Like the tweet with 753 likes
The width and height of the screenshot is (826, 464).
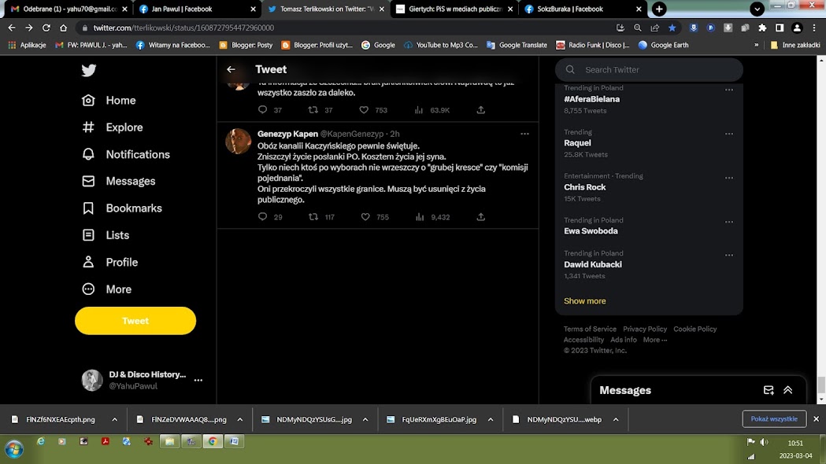coord(364,109)
